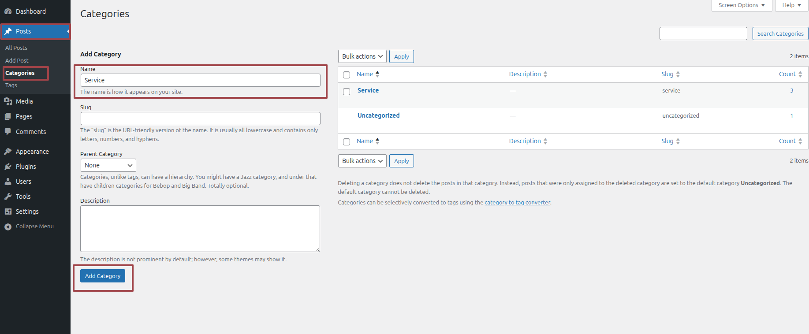The width and height of the screenshot is (809, 334).
Task: Go to All Posts in sidebar
Action: [16, 48]
